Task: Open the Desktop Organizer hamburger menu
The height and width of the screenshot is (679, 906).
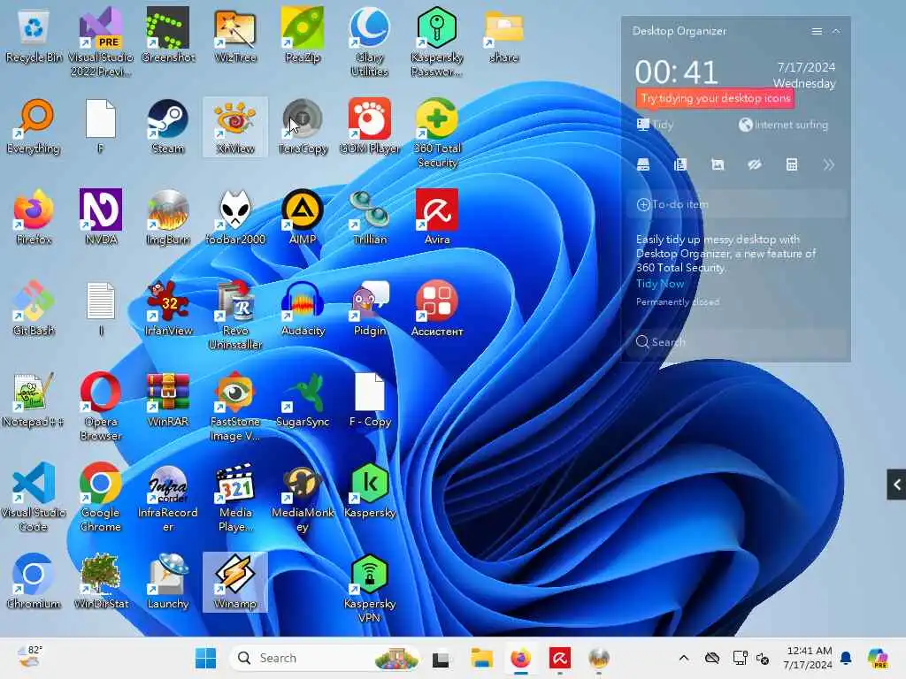Action: point(817,31)
